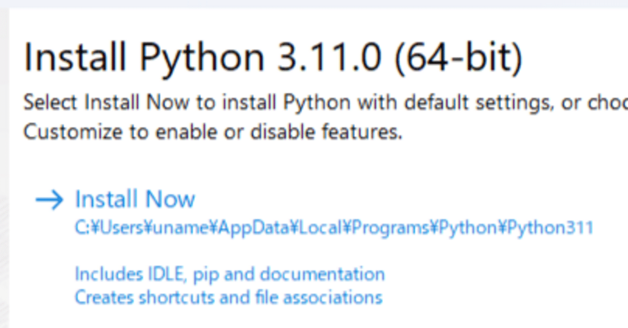The height and width of the screenshot is (328, 628).
Task: Select the 'Includes IDLE, pip and documentation' line
Action: click(230, 274)
